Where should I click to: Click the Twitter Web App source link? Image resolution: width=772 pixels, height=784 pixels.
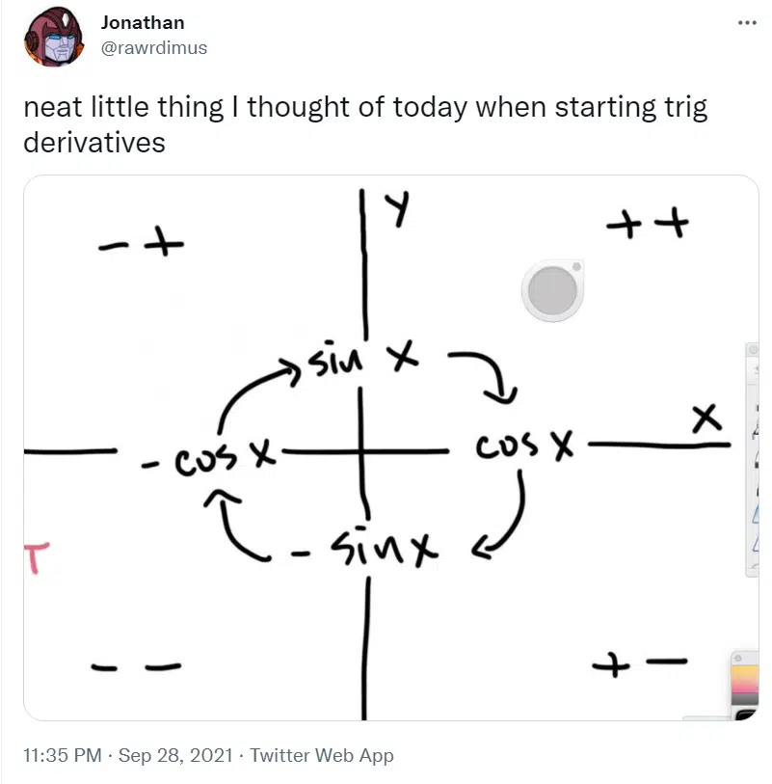point(322,755)
